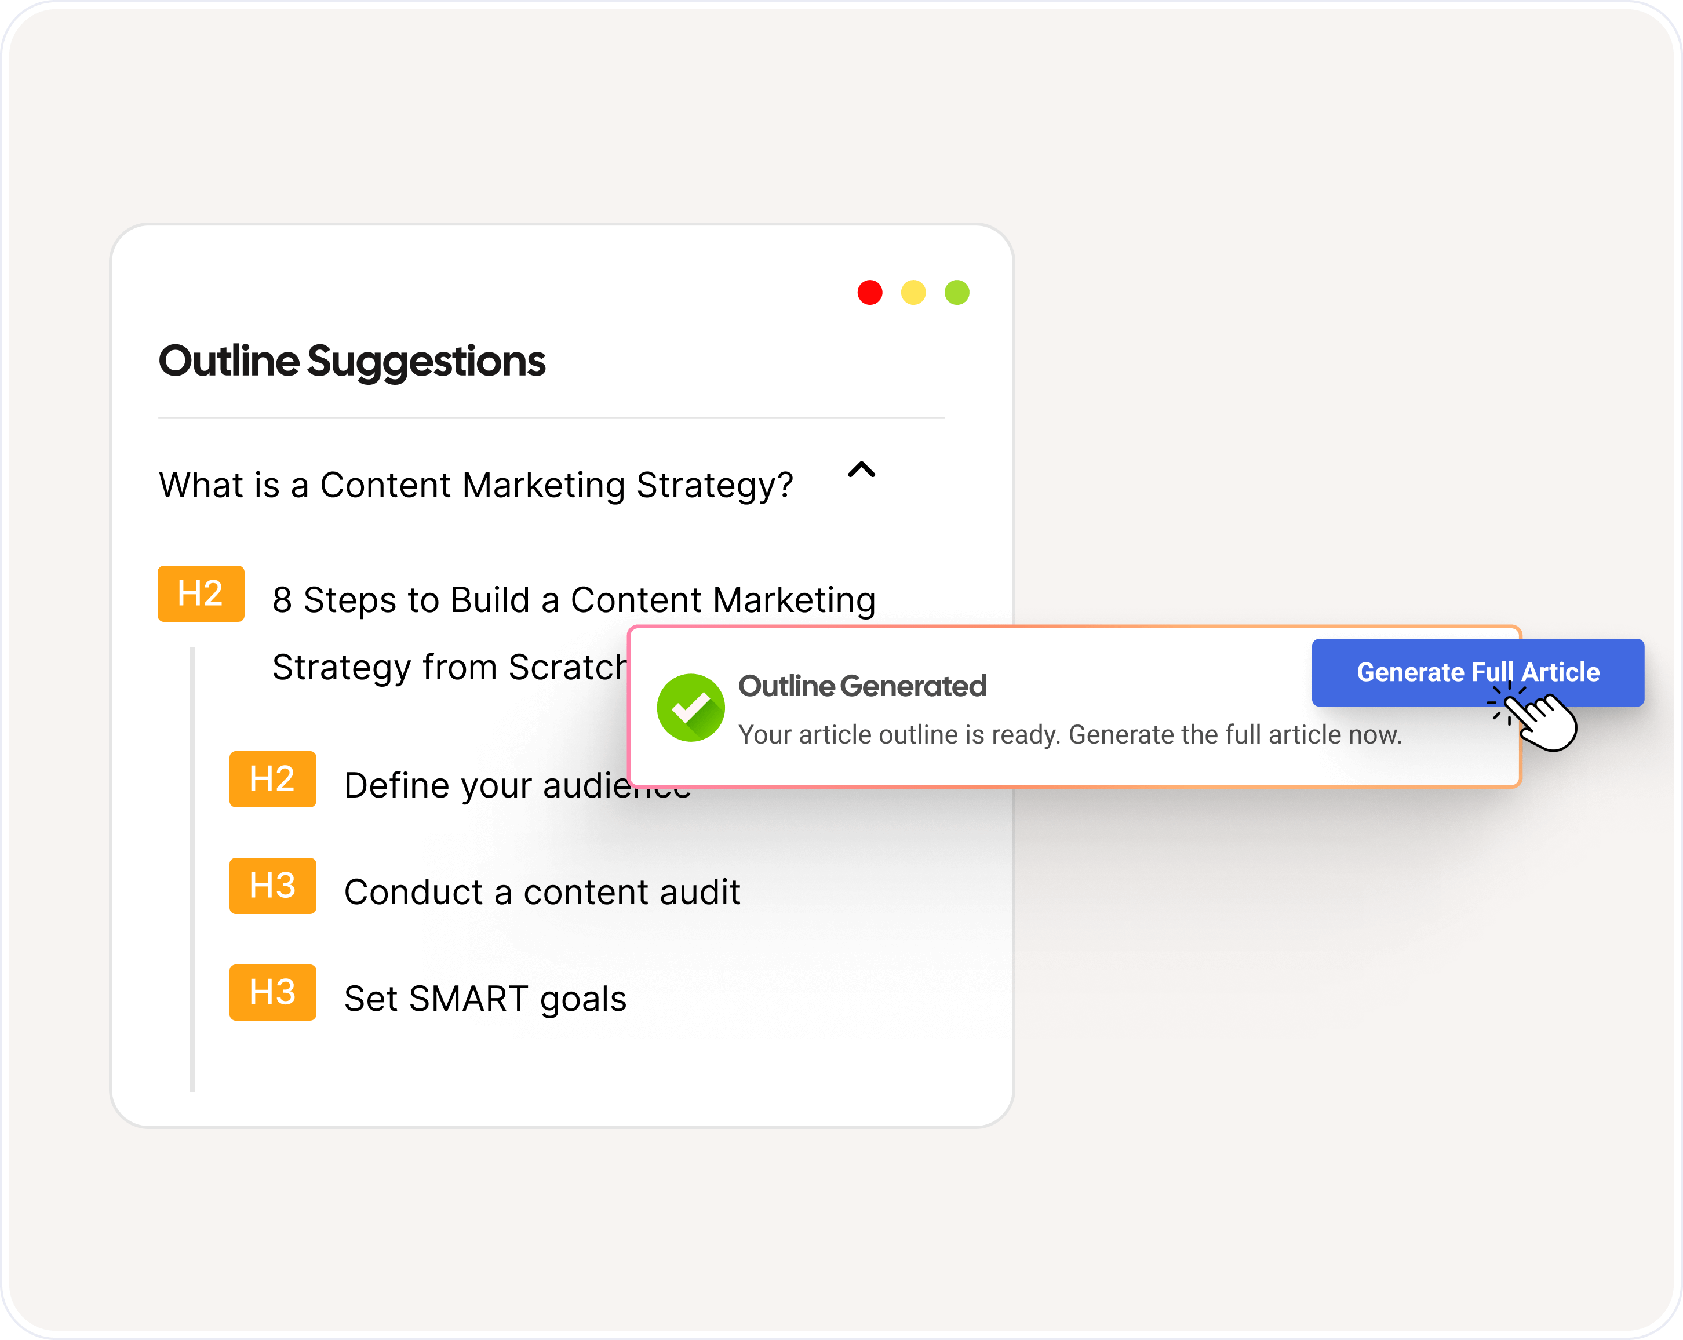Select "What is a Content Marketing Strategy?" heading

point(475,485)
